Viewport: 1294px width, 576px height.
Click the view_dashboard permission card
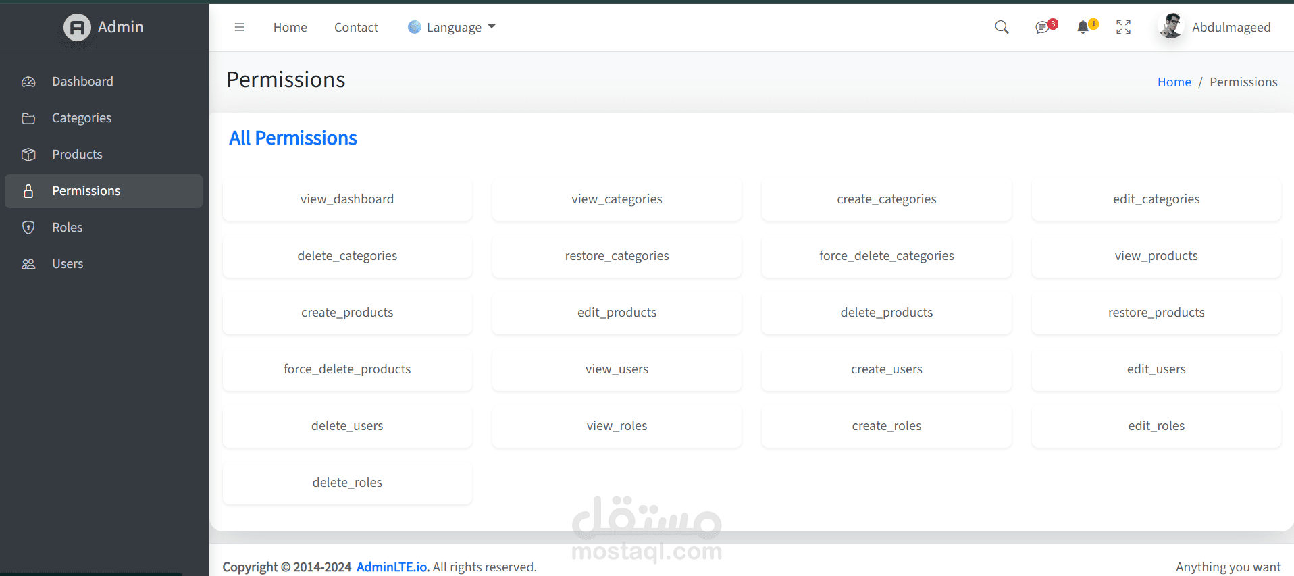pyautogui.click(x=347, y=199)
